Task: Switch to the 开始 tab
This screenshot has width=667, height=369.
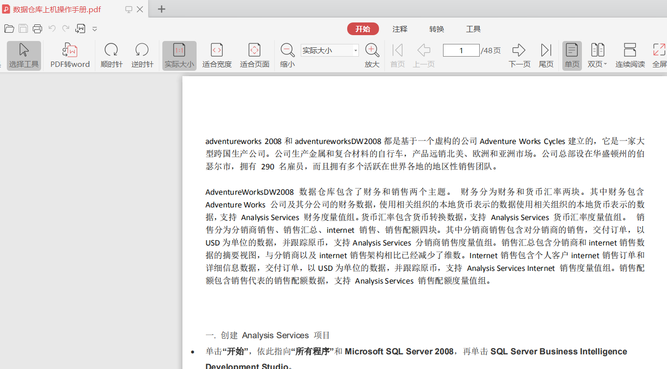Action: [x=363, y=29]
